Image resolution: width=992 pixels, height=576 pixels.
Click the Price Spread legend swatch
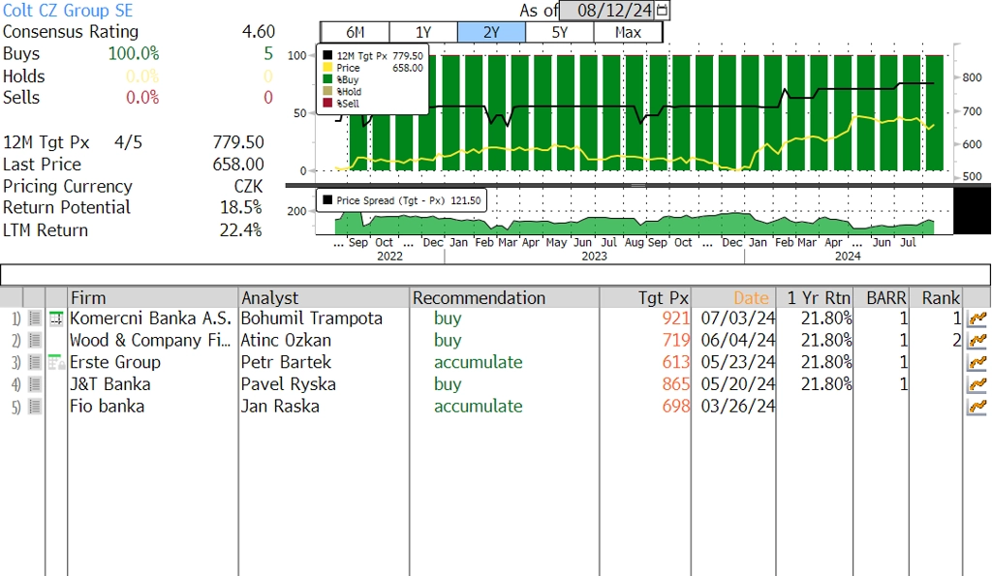click(327, 200)
